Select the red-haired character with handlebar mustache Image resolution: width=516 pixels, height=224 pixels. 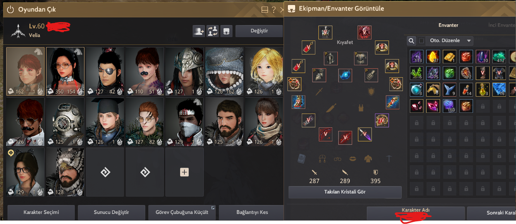26,122
